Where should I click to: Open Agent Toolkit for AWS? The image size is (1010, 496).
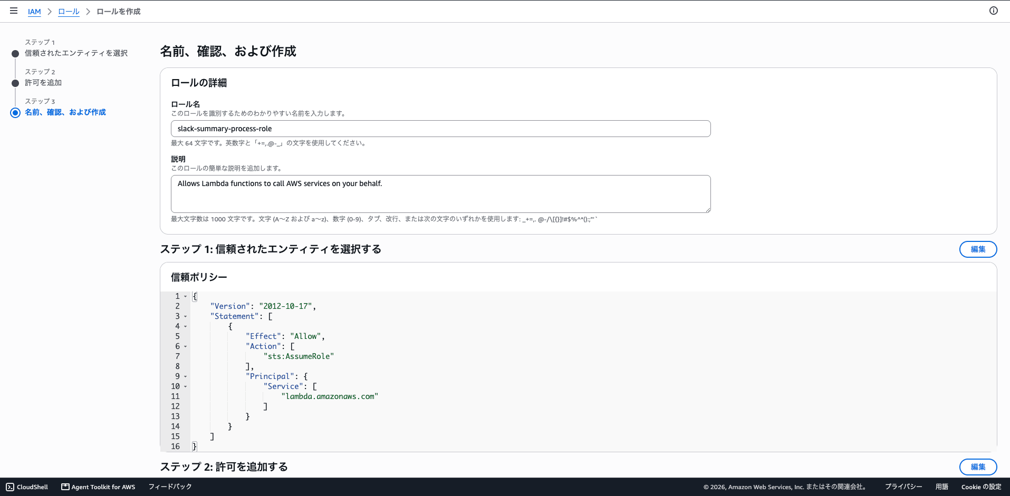(98, 487)
